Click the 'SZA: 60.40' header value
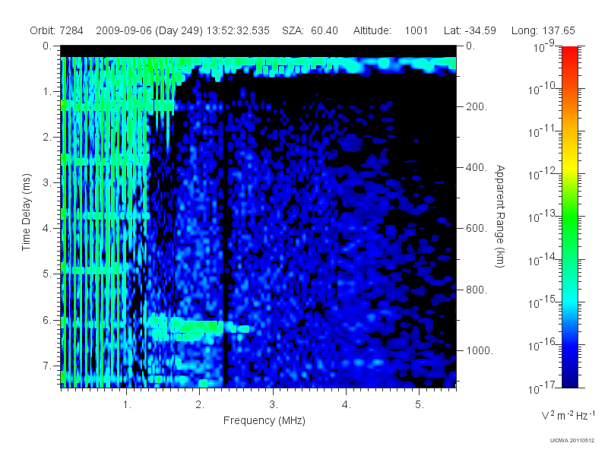The width and height of the screenshot is (608, 456). click(x=310, y=30)
